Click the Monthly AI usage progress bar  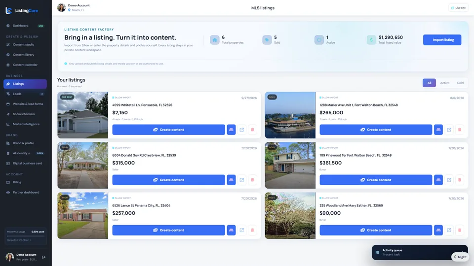(x=26, y=236)
